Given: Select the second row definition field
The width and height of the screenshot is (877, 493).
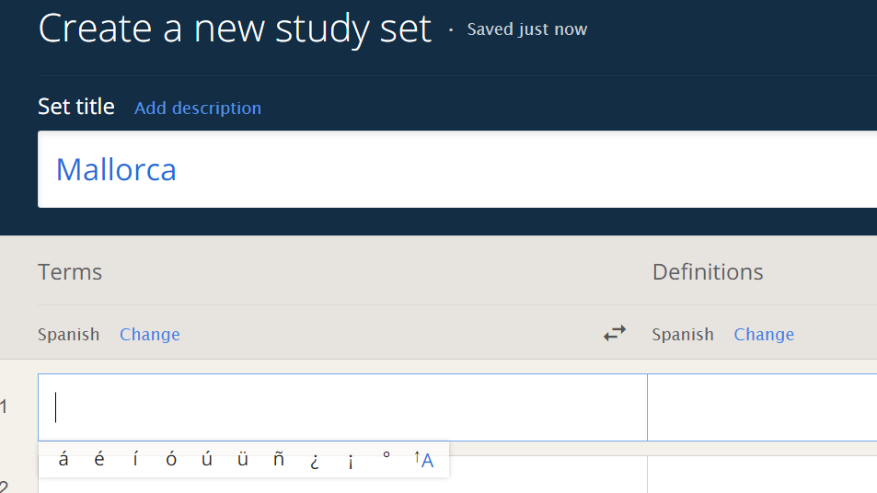Looking at the screenshot, I should [x=762, y=475].
